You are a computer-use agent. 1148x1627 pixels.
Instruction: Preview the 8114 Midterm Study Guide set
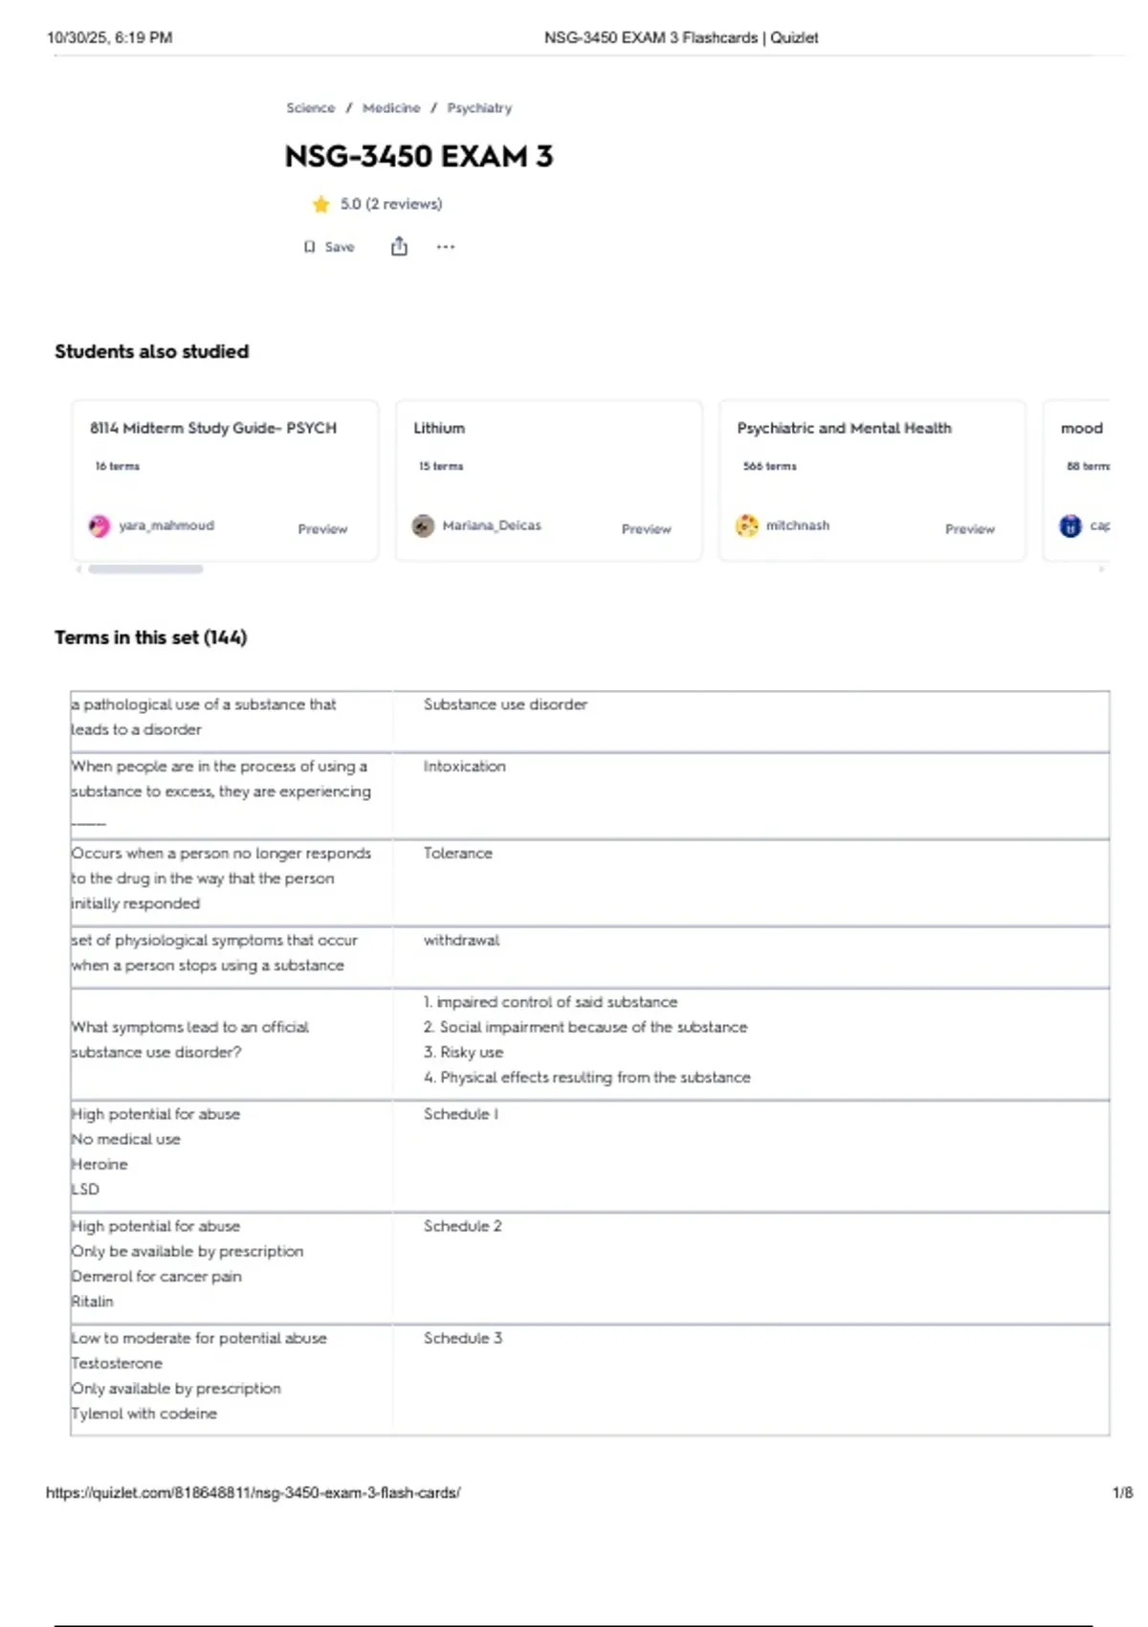click(x=322, y=528)
